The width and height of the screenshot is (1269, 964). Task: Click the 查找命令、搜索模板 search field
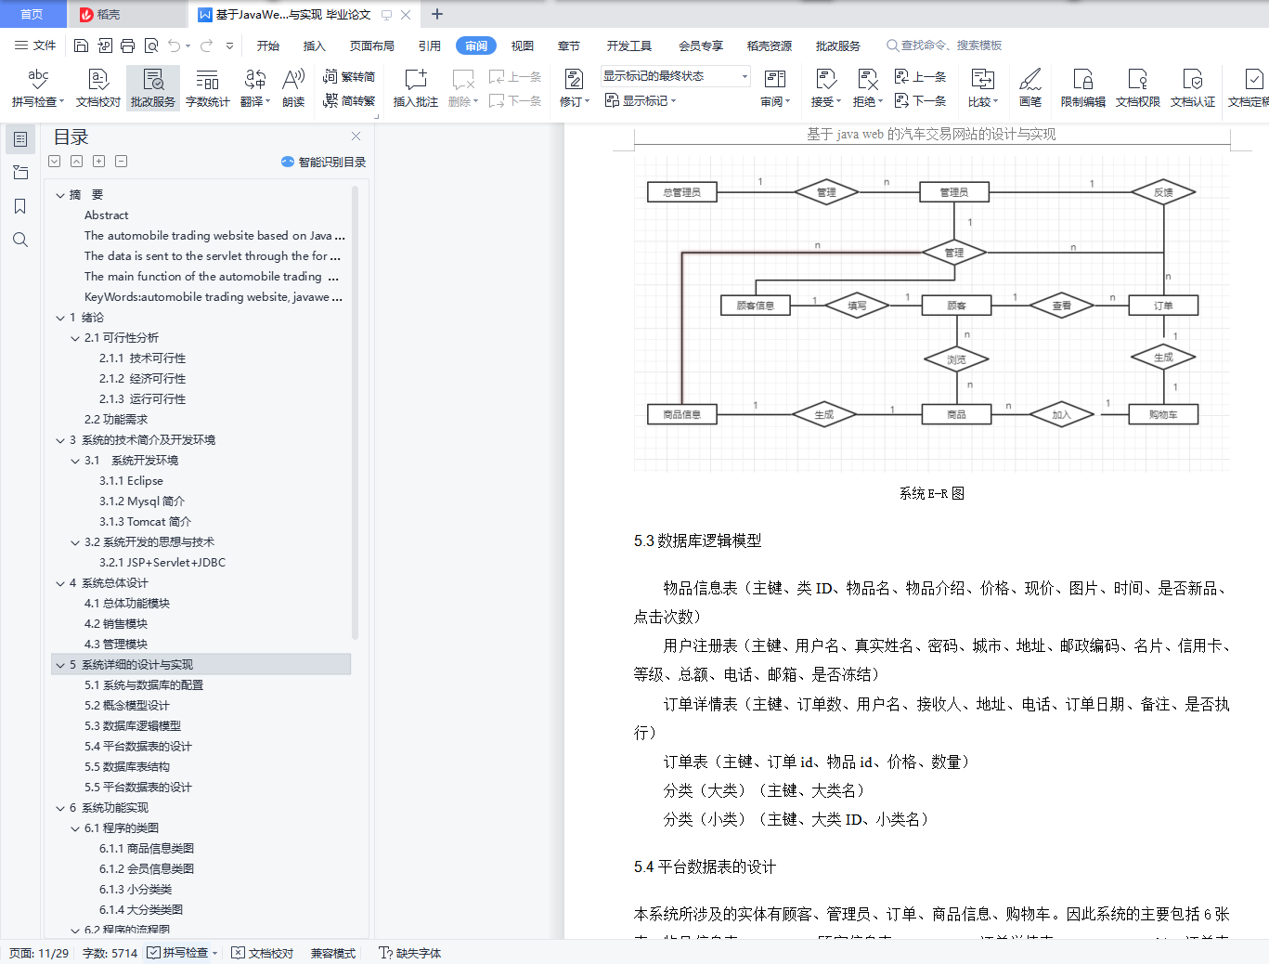point(945,46)
